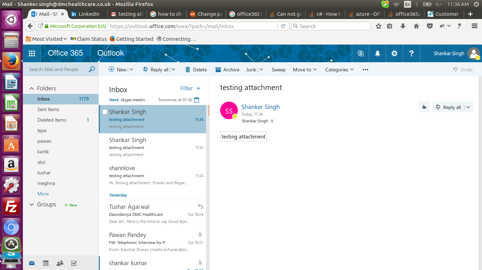
Task: Open Amazon from the Ubuntu launcher
Action: click(11, 165)
